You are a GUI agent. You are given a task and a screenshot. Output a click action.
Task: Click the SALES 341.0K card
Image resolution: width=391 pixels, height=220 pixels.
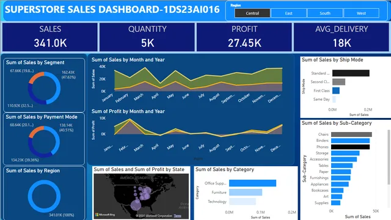[50, 37]
